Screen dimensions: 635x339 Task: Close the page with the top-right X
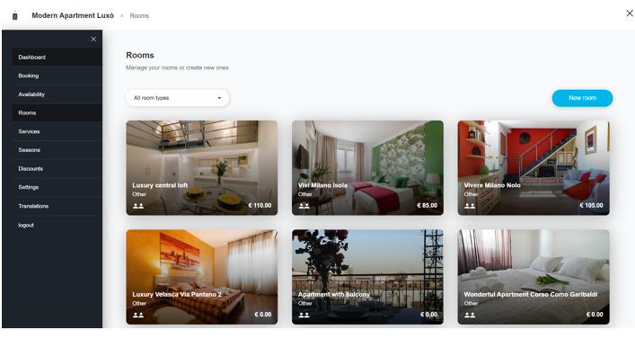tap(630, 13)
